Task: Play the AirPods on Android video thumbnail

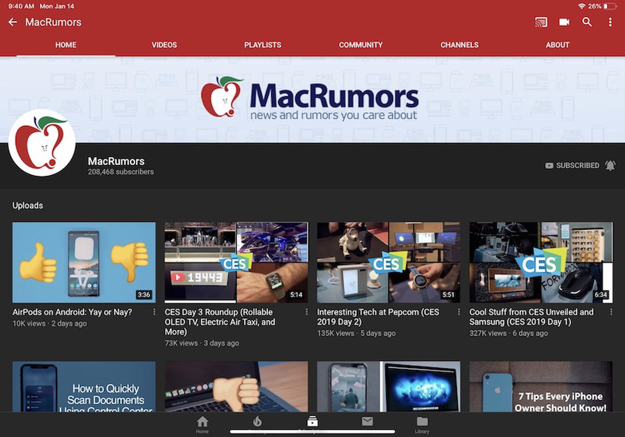Action: click(x=84, y=262)
